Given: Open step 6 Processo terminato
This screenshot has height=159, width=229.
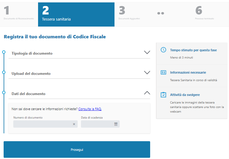Looking at the screenshot, I should pyautogui.click(x=204, y=14).
